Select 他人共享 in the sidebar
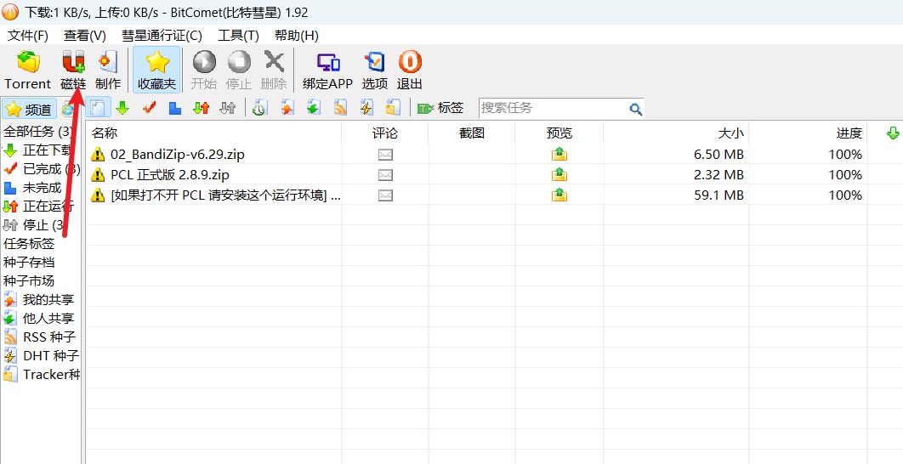 [40, 319]
